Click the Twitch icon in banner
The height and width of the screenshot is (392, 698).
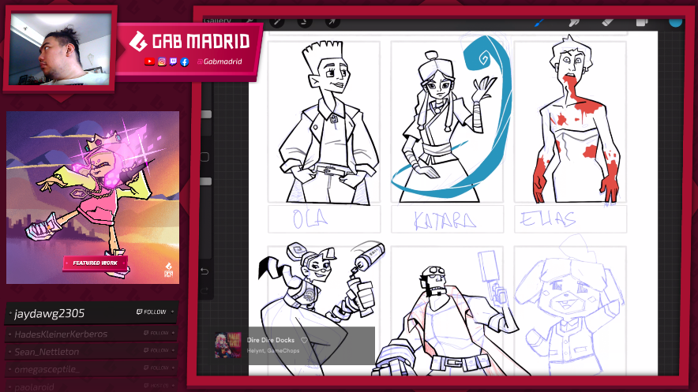[x=173, y=62]
